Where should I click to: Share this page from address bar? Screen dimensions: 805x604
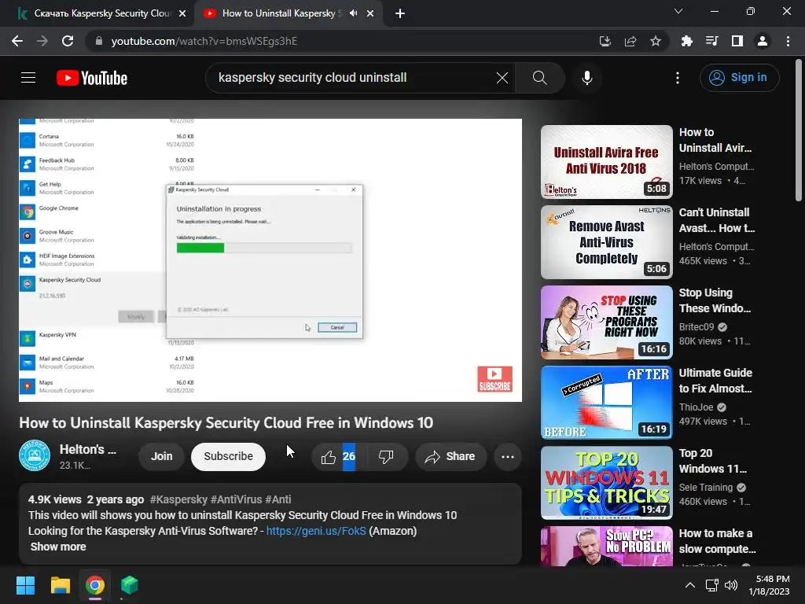(630, 41)
